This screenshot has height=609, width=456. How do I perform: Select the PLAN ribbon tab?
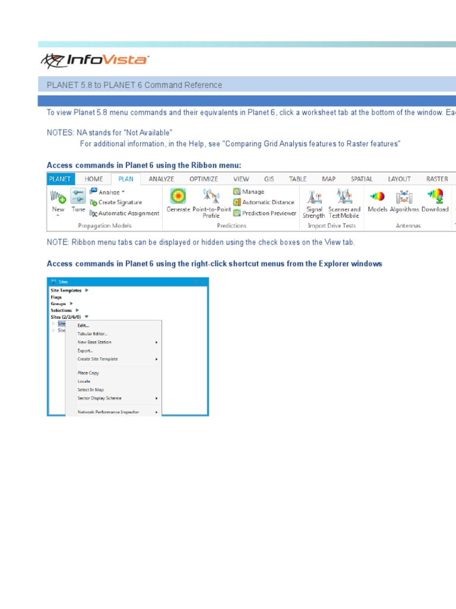tap(126, 178)
